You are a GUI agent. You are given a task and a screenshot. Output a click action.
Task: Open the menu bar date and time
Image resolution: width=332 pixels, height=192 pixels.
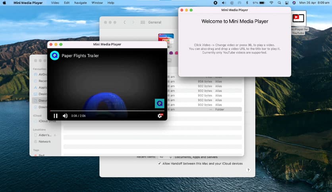[314, 3]
